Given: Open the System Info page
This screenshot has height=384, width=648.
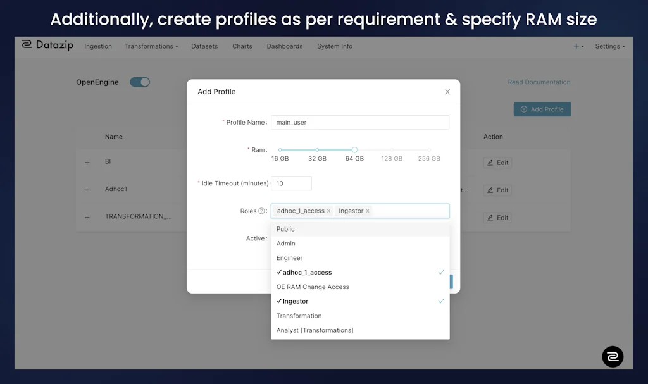Looking at the screenshot, I should coord(334,46).
